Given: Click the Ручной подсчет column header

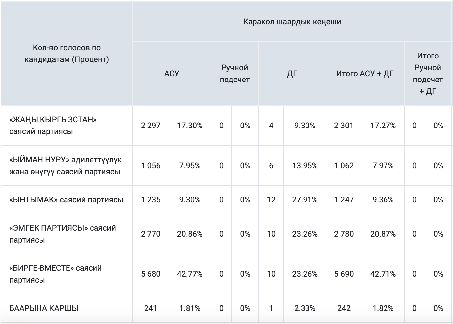Looking at the screenshot, I should pyautogui.click(x=234, y=74).
